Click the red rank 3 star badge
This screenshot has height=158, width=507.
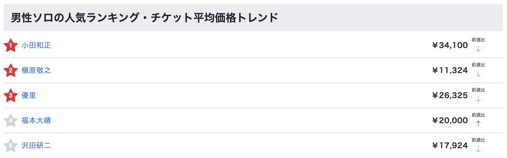(10, 95)
